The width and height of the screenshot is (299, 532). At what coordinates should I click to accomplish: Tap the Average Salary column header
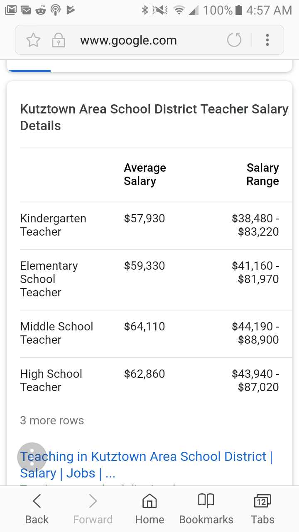(x=145, y=174)
